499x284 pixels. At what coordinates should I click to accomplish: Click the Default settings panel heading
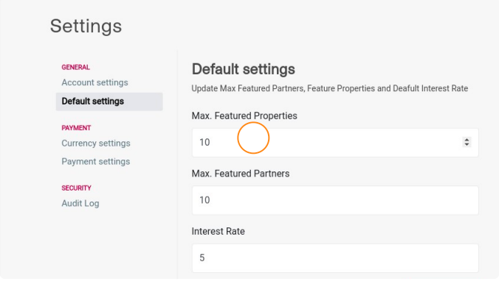click(x=243, y=69)
